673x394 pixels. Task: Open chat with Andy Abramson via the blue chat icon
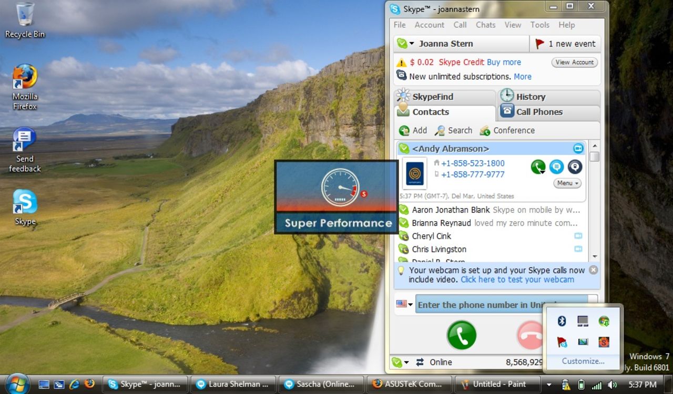coord(556,167)
